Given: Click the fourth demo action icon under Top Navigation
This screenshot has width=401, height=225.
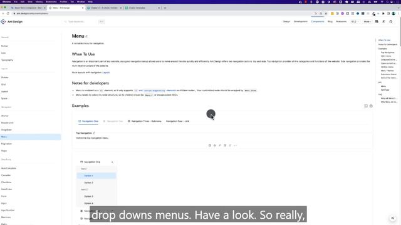Looking at the screenshot, I should pyautogui.click(x=225, y=146).
